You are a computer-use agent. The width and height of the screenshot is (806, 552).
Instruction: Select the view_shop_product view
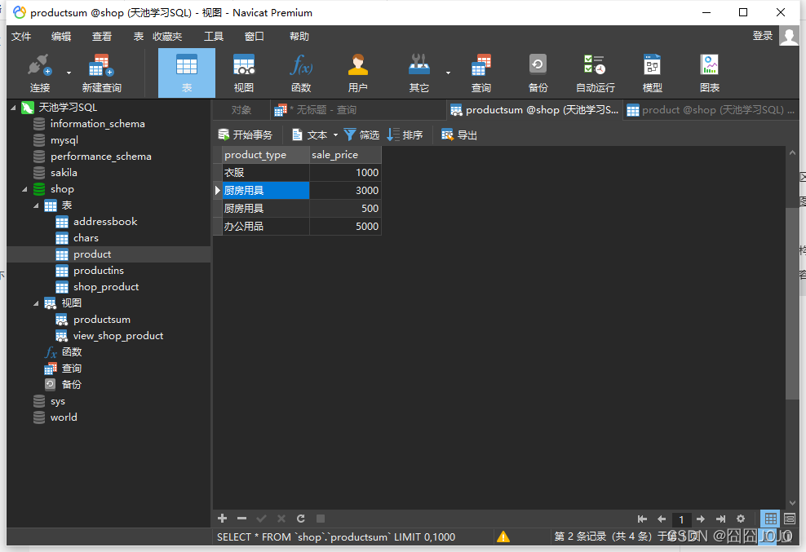[x=118, y=336]
